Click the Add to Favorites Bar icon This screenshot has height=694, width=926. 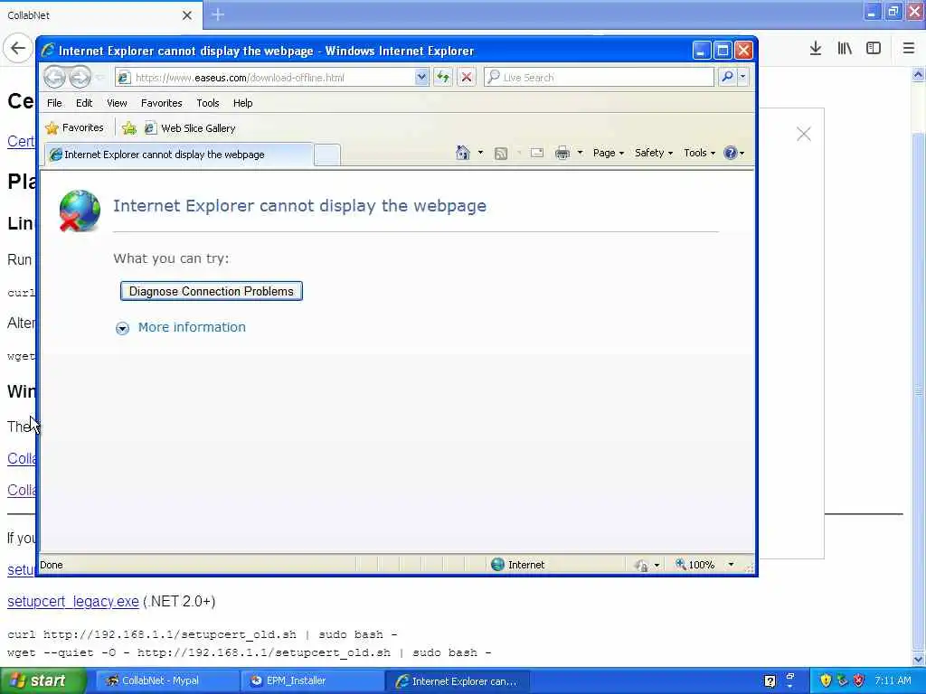[x=128, y=128]
